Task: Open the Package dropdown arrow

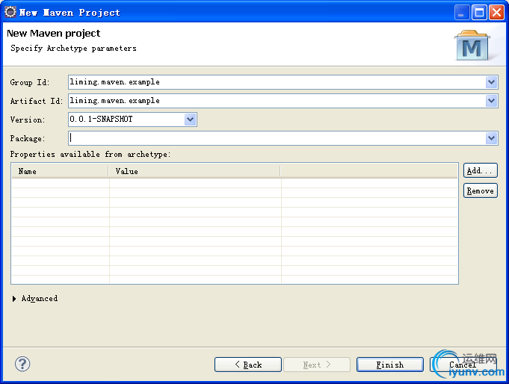Action: [x=492, y=138]
